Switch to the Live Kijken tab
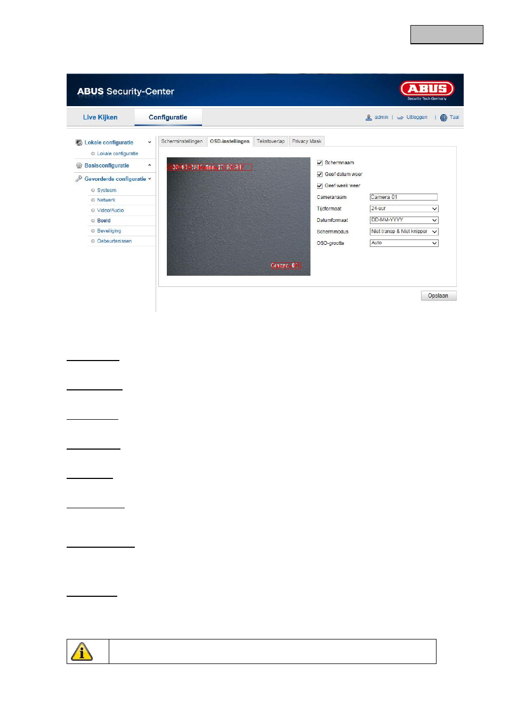 (100, 117)
